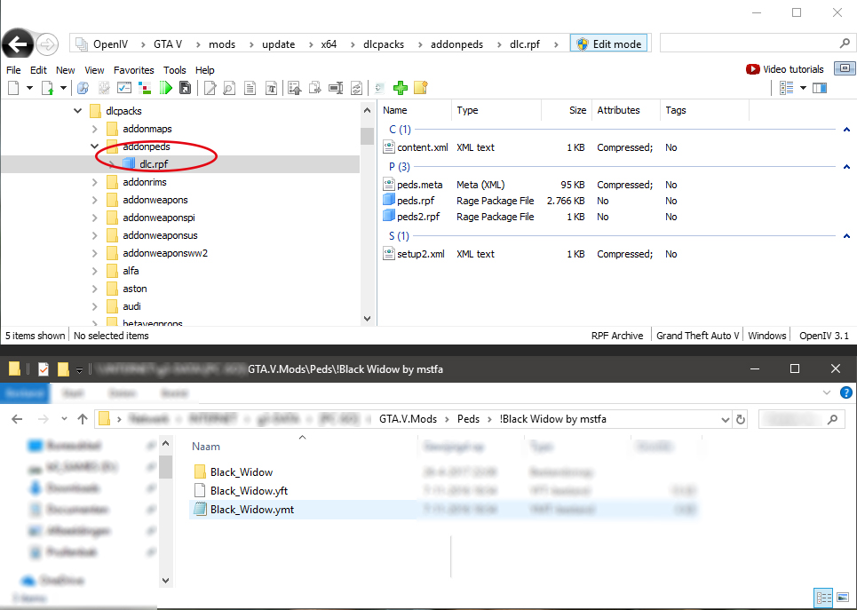
Task: Collapse the addonpeds tree folder
Action: click(94, 147)
